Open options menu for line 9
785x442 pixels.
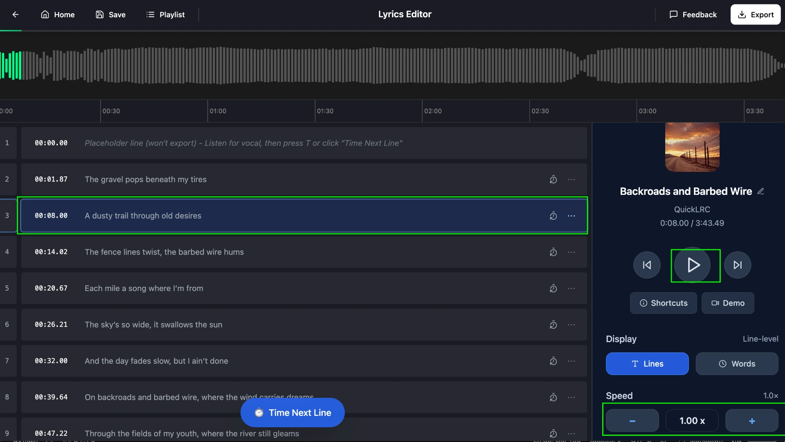[x=571, y=433]
